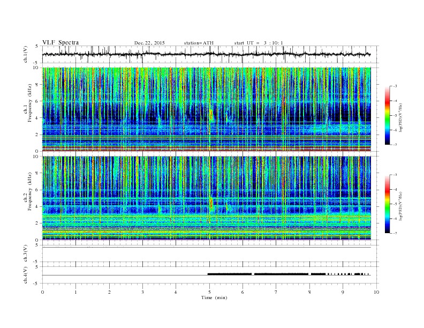Click time axis tick label "7"

(276, 292)
